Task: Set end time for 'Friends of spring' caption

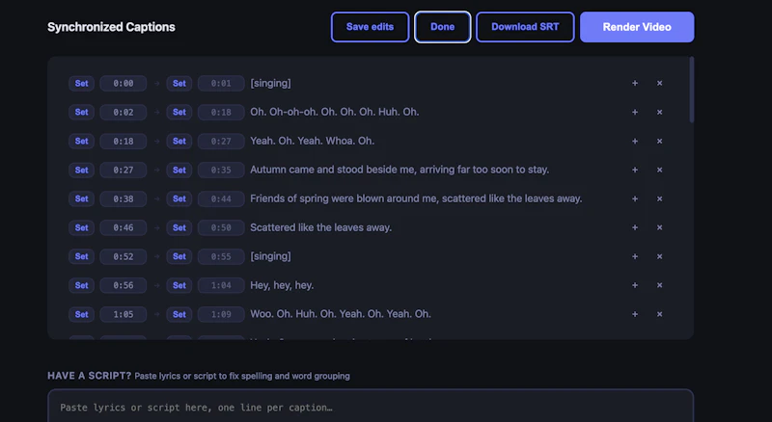Action: (x=179, y=198)
